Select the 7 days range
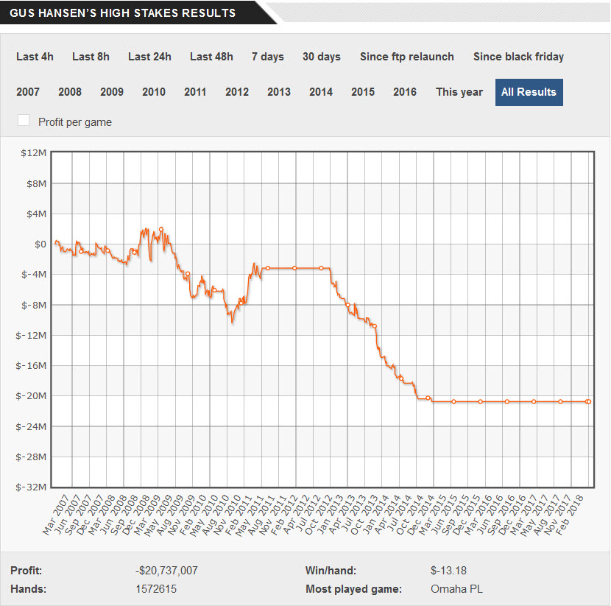 268,57
